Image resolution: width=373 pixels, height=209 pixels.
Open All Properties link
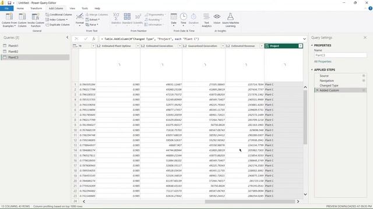(322, 62)
